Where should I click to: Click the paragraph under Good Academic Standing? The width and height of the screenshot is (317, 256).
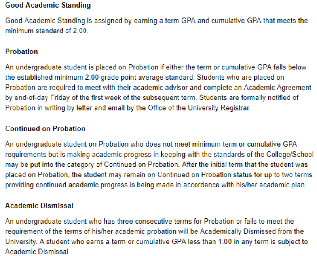(156, 25)
